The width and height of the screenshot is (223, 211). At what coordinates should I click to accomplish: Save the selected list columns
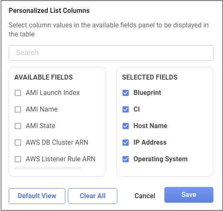coord(189,195)
